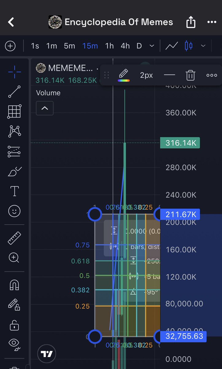
Task: Select the 1s timeframe
Action: (35, 46)
